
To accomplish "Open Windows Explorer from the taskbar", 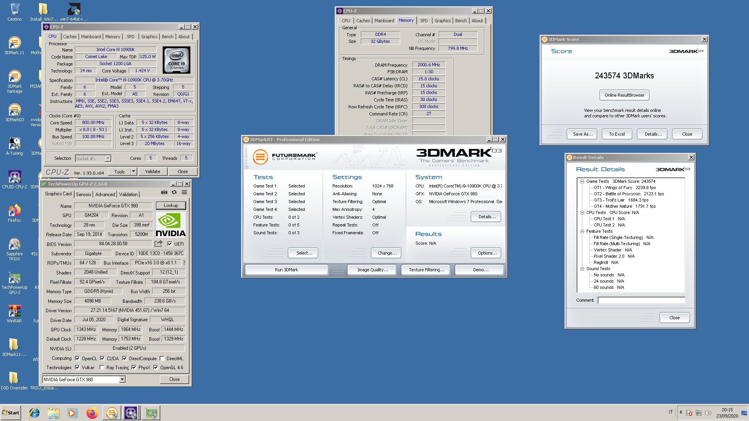I will pyautogui.click(x=53, y=413).
